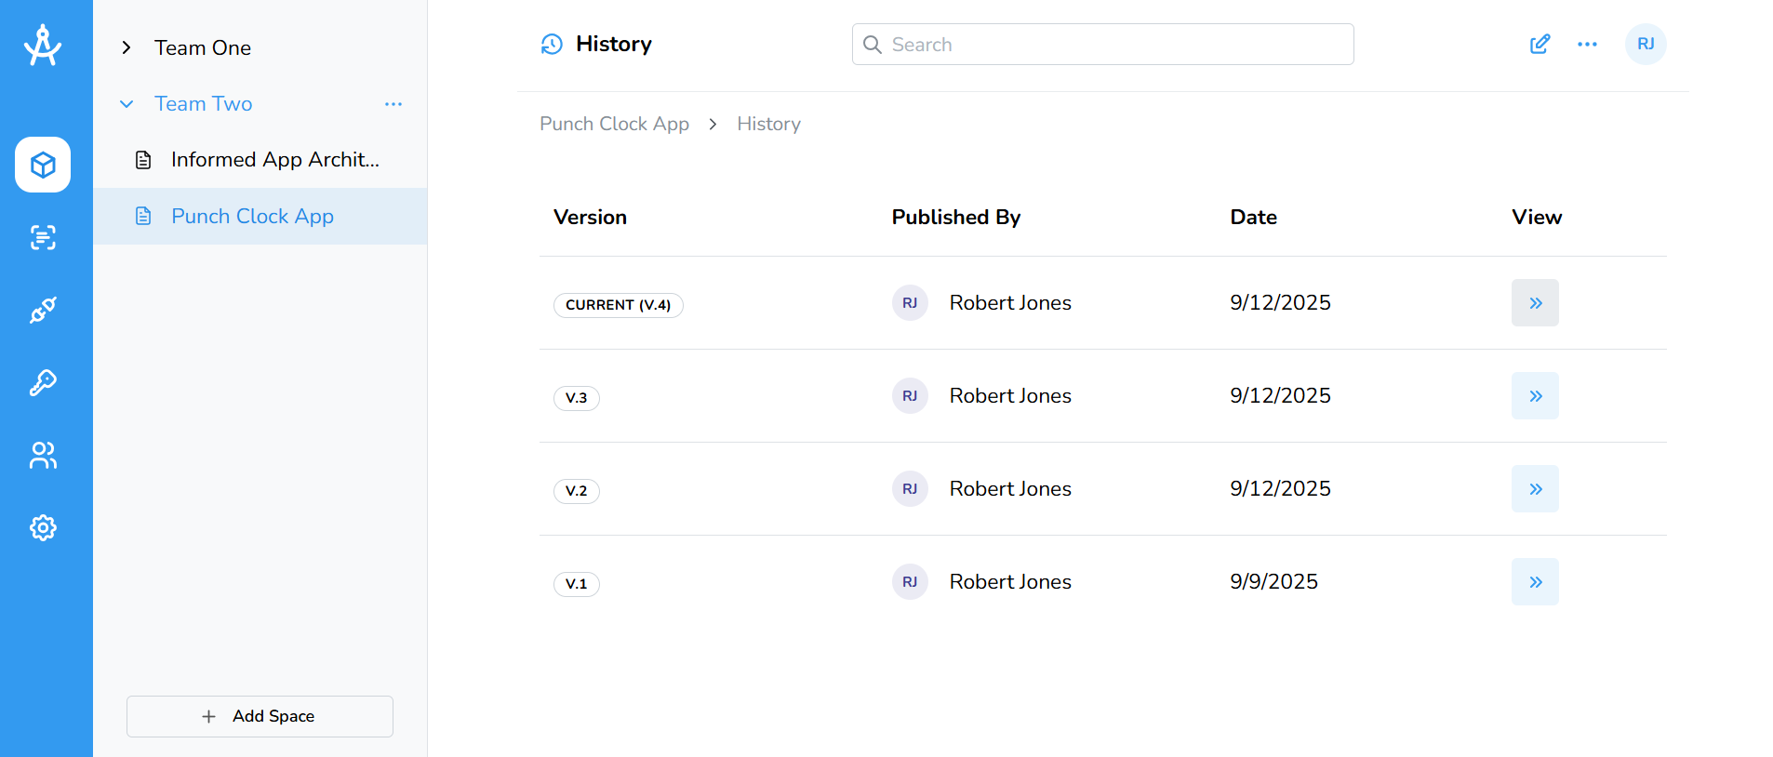Open the plug integrations icon

tap(43, 310)
